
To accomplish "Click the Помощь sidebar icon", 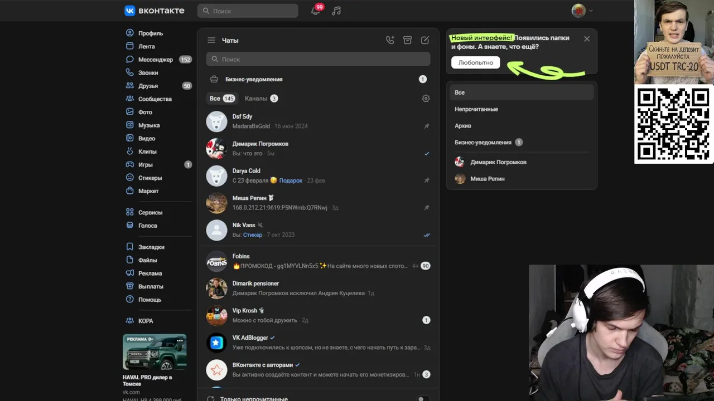I will [x=129, y=300].
